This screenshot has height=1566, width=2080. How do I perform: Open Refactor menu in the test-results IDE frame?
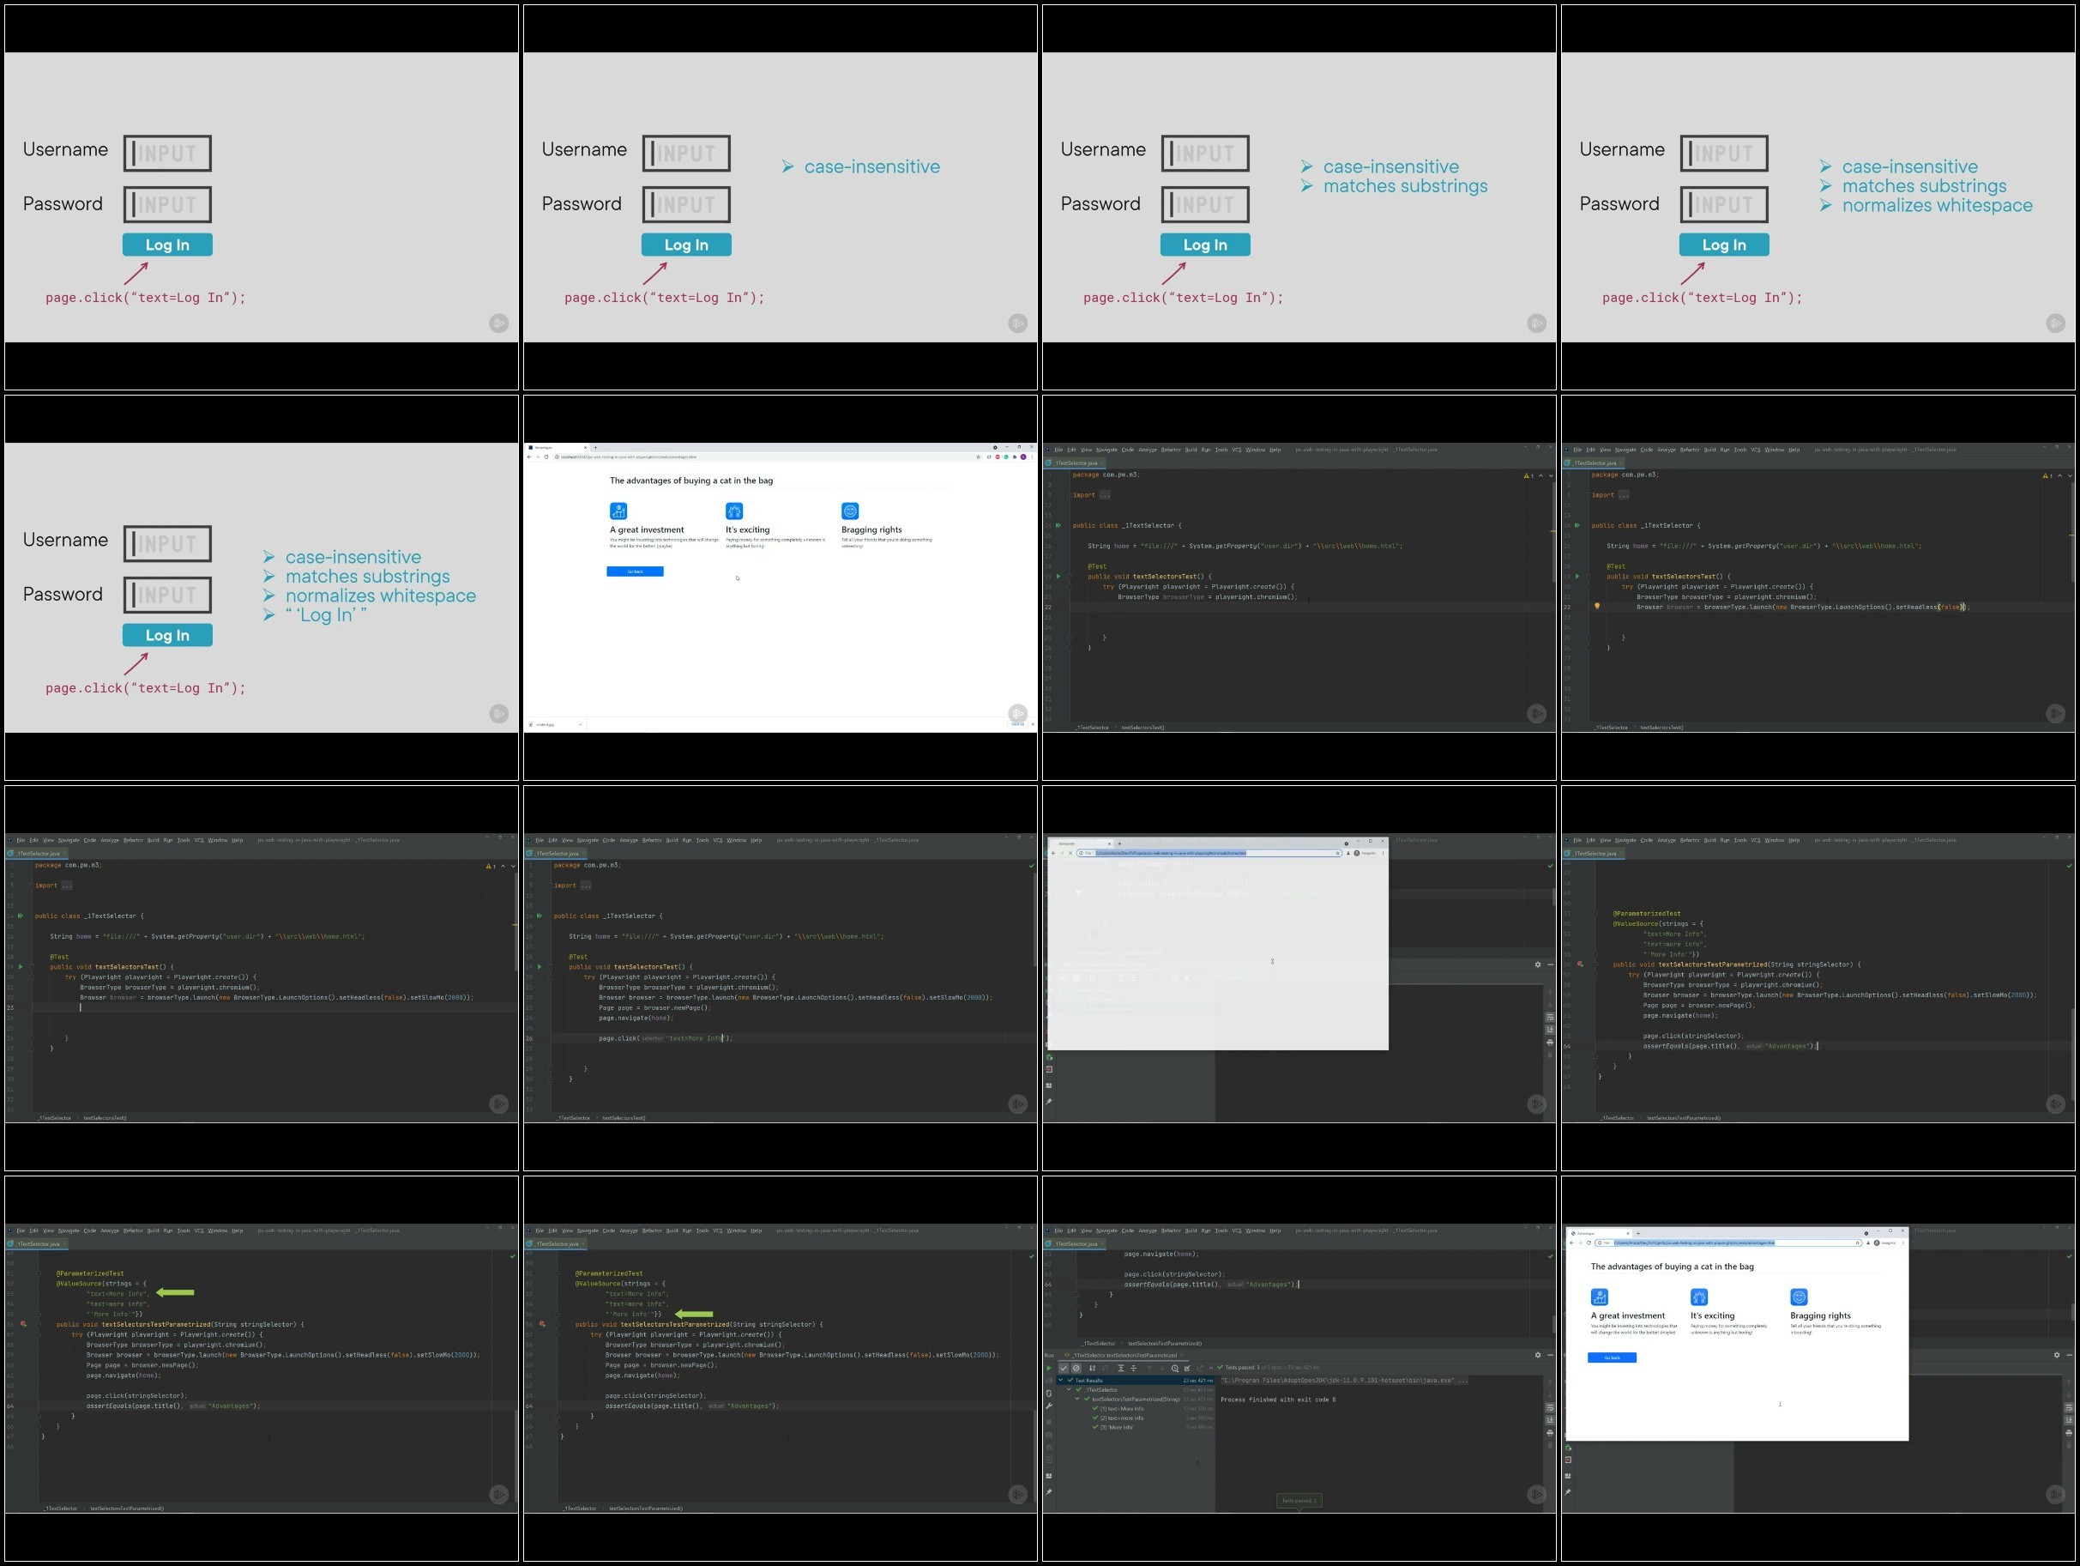[1171, 1230]
